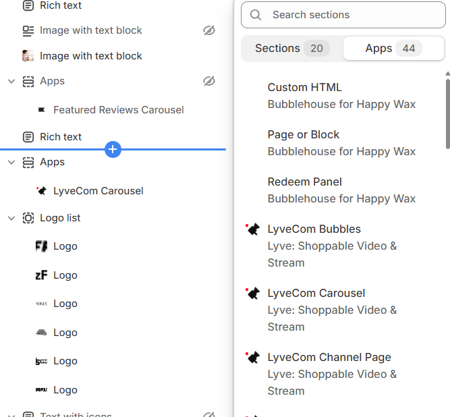The image size is (450, 417).
Task: Add the Redeem Panel app block
Action: point(341,190)
